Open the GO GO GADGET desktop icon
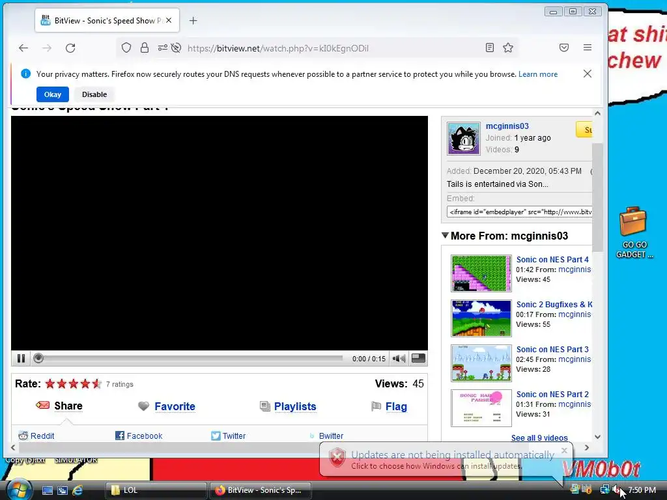The height and width of the screenshot is (500, 667). [x=634, y=232]
